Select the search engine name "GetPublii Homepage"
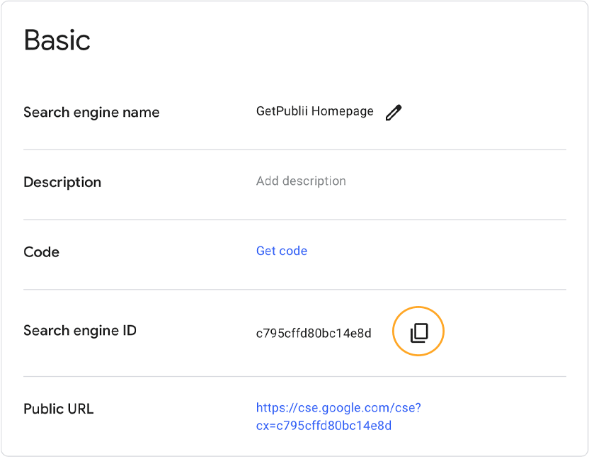The height and width of the screenshot is (459, 589). tap(314, 110)
